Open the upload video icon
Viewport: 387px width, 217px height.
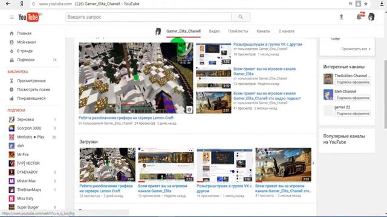click(x=341, y=17)
